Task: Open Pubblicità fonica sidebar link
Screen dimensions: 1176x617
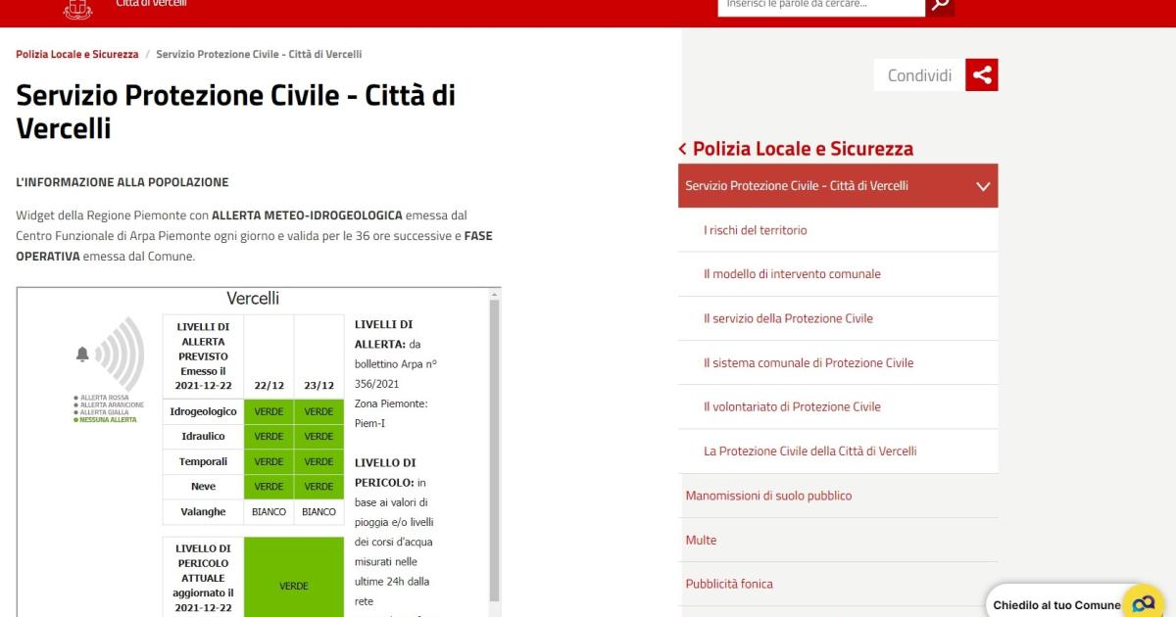Action: [x=729, y=584]
